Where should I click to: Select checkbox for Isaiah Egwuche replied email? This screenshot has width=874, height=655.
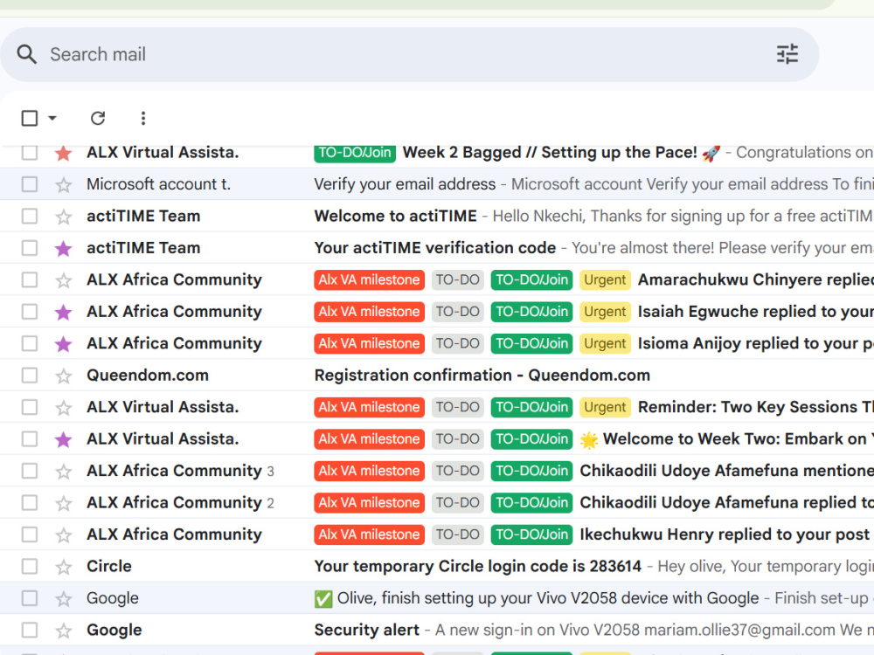click(30, 312)
